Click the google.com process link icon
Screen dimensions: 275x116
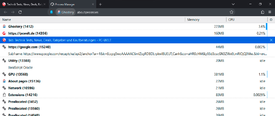pyautogui.click(x=4, y=47)
